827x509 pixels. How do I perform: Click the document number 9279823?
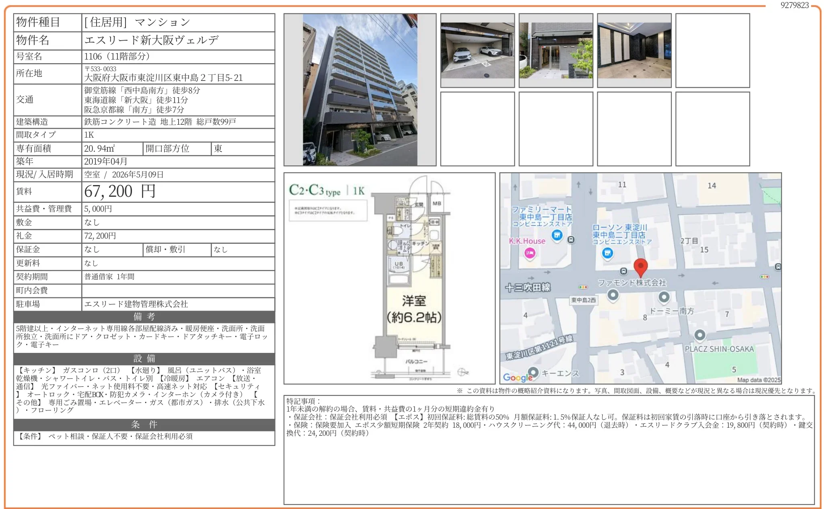coord(794,5)
